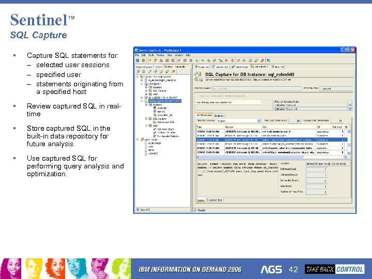Click the High impact SQL item icon
The height and width of the screenshot is (279, 372).
(x=155, y=122)
